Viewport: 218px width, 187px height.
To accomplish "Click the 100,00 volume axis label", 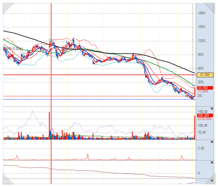I will [203, 126].
